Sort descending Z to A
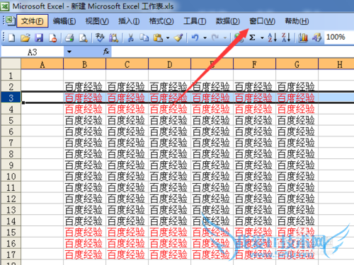354x265 pixels. (x=286, y=37)
